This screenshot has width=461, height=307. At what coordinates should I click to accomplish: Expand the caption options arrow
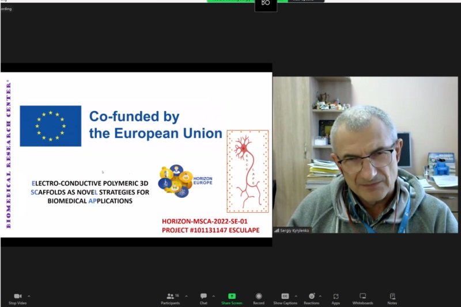pyautogui.click(x=296, y=296)
